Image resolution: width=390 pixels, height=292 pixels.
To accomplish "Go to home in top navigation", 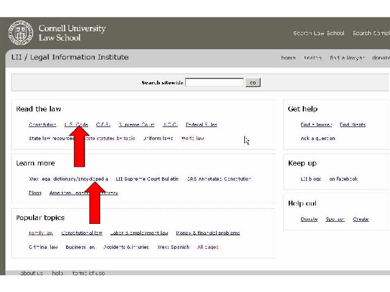I will [x=288, y=58].
